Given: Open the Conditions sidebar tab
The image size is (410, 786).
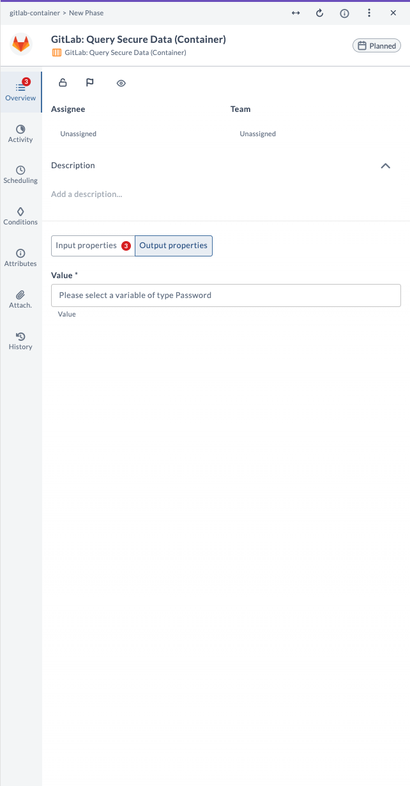Looking at the screenshot, I should click(20, 216).
